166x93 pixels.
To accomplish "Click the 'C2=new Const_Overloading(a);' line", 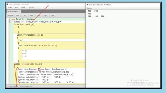I will [44, 72].
